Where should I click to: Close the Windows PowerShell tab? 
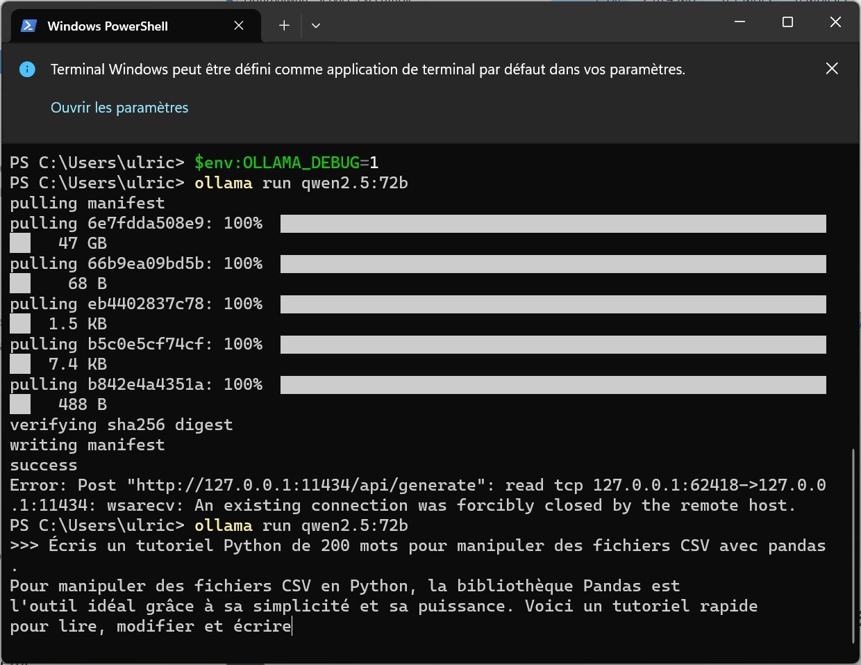click(x=239, y=26)
